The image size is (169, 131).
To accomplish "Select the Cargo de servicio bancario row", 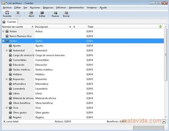I will click(x=83, y=55).
